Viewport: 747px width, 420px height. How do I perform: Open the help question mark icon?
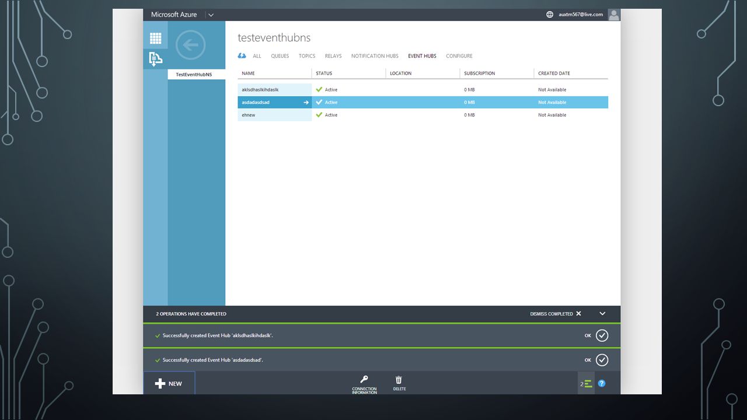[x=602, y=383]
